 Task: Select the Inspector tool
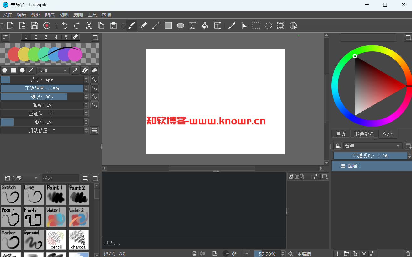point(293,26)
